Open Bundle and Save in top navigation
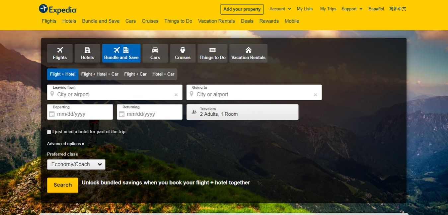The width and height of the screenshot is (448, 215). (x=101, y=21)
